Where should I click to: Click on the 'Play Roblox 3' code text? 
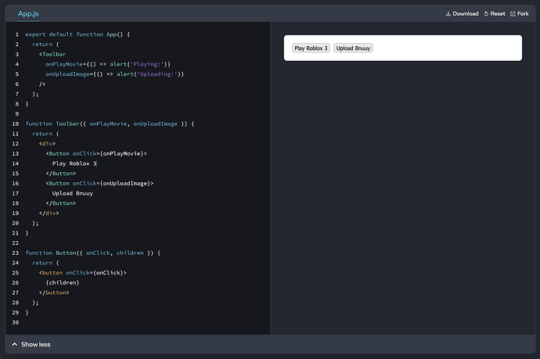(x=74, y=163)
